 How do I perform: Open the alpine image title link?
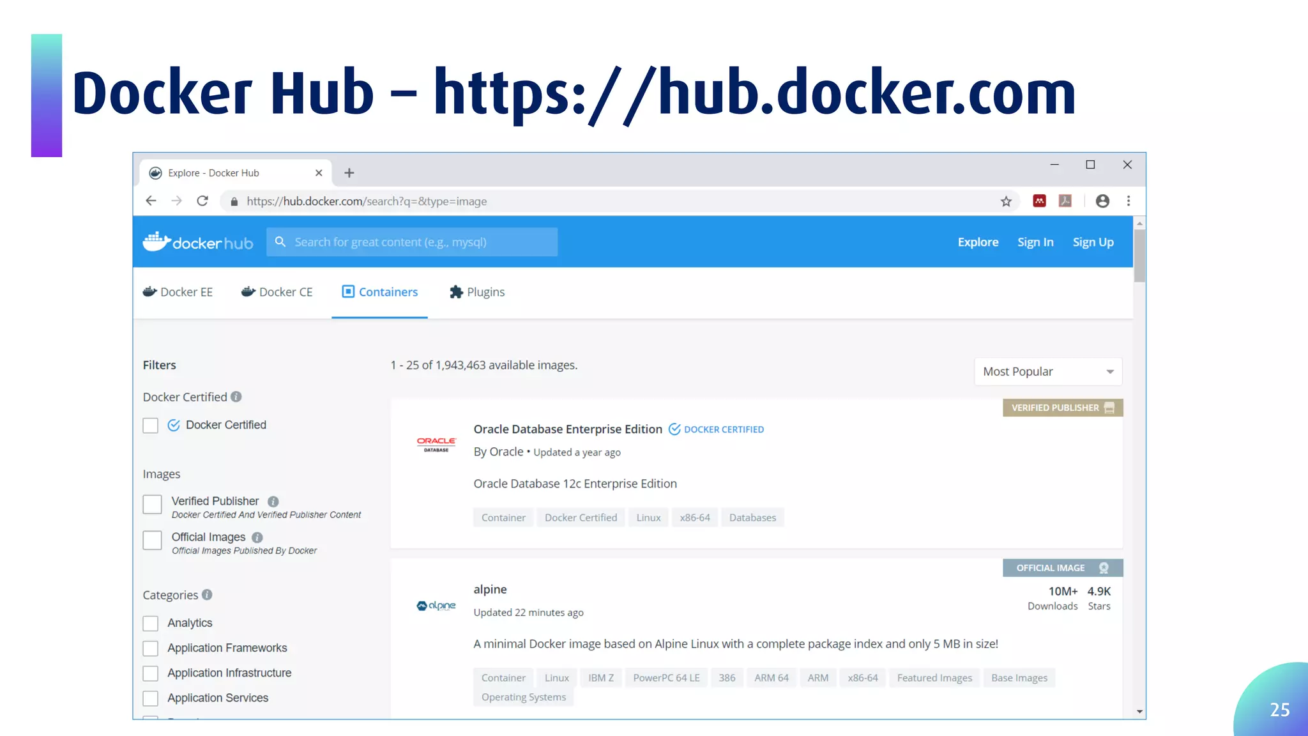[x=490, y=589]
